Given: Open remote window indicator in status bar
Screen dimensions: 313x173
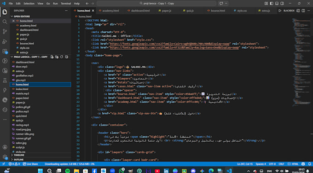Looking at the screenshot, I should tap(4, 164).
